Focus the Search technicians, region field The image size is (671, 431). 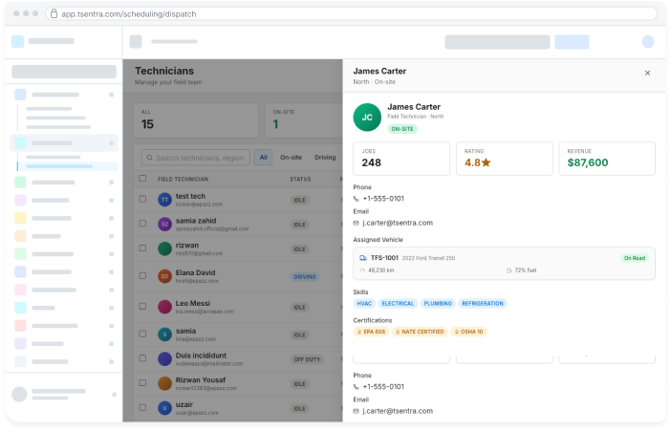pyautogui.click(x=196, y=158)
